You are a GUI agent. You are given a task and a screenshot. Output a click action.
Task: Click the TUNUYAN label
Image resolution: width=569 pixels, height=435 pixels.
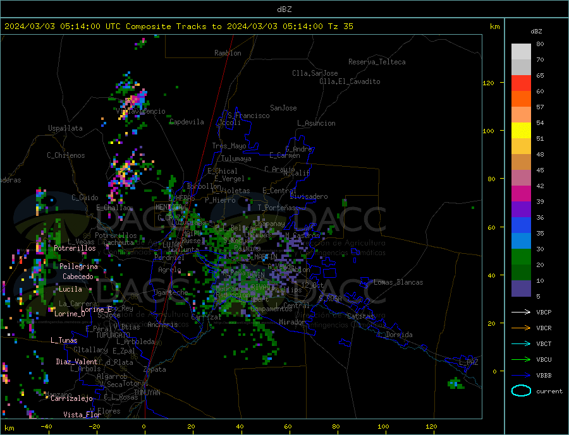tap(147, 393)
